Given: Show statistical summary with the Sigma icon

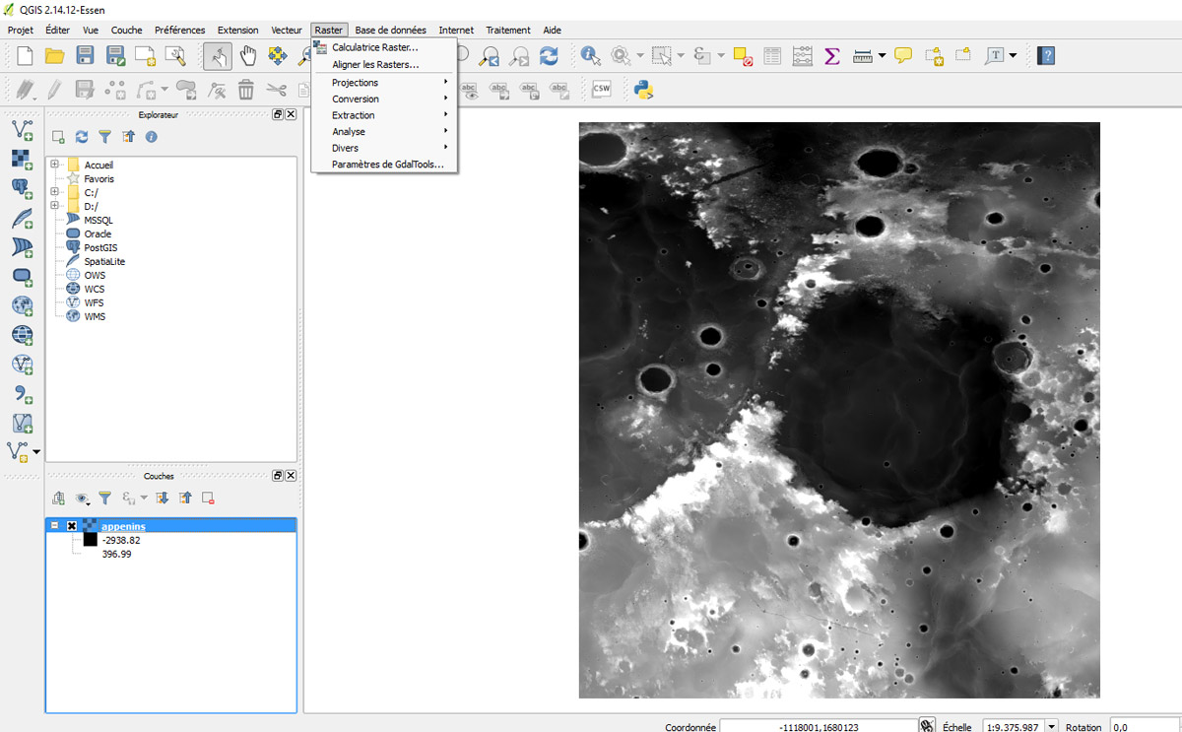Looking at the screenshot, I should point(832,56).
